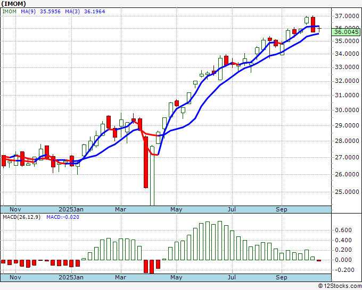This screenshot has height=290, width=362.
Task: Select the MA(3) legend label
Action: point(72,11)
